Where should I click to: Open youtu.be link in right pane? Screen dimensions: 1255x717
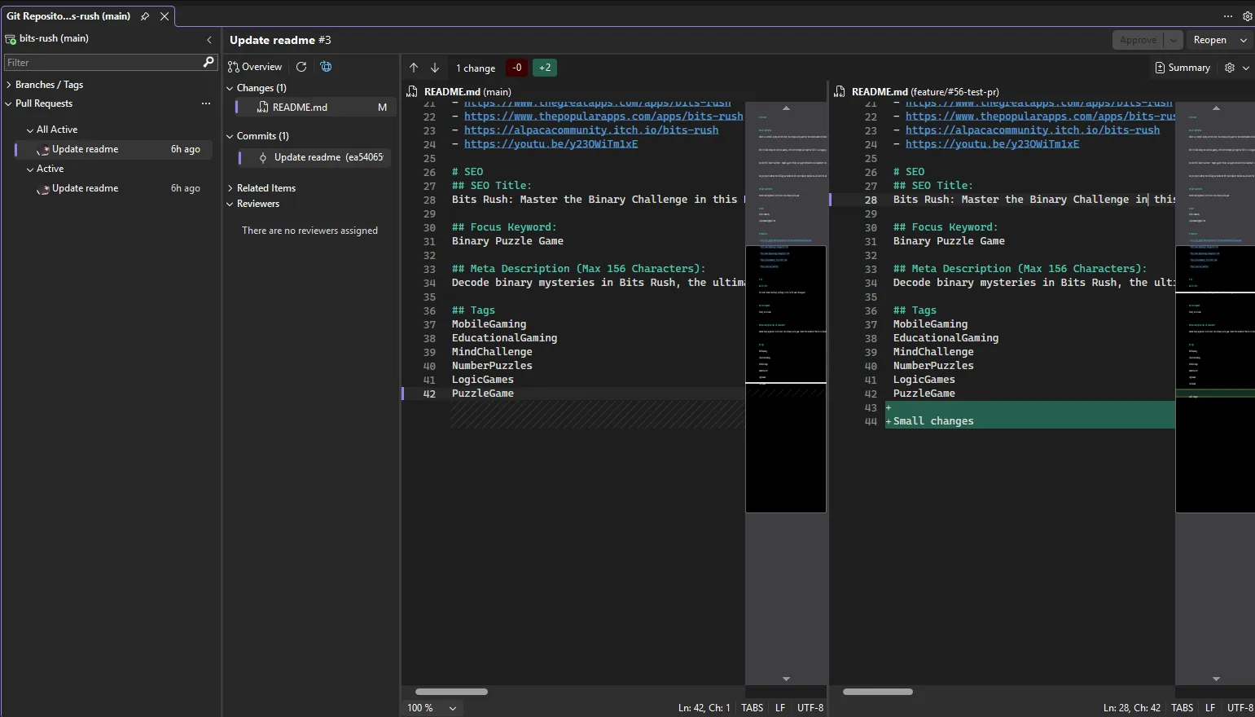(992, 144)
